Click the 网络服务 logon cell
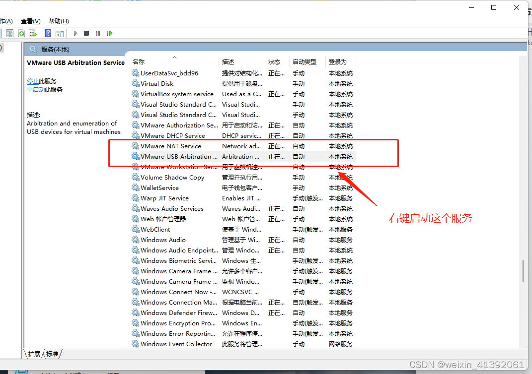 [341, 344]
